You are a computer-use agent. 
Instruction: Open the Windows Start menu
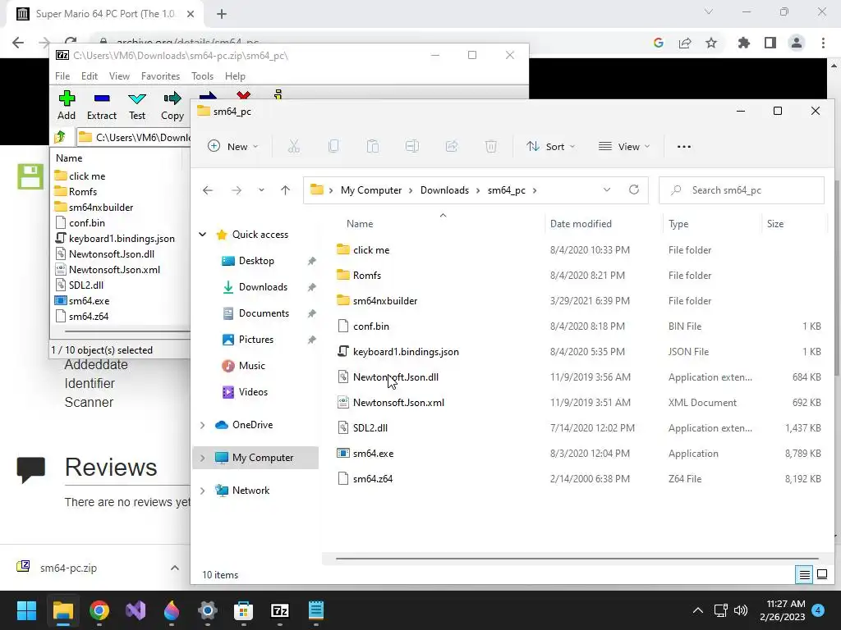click(26, 610)
